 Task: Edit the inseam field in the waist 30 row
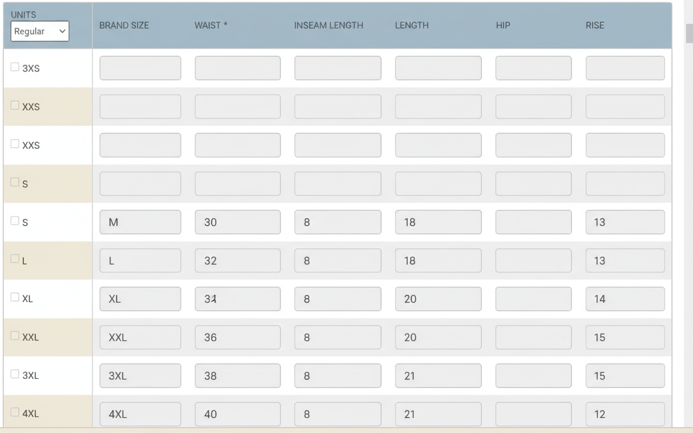(338, 222)
